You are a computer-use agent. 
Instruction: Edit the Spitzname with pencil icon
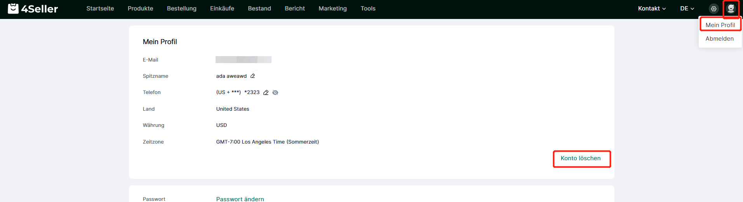pyautogui.click(x=253, y=76)
